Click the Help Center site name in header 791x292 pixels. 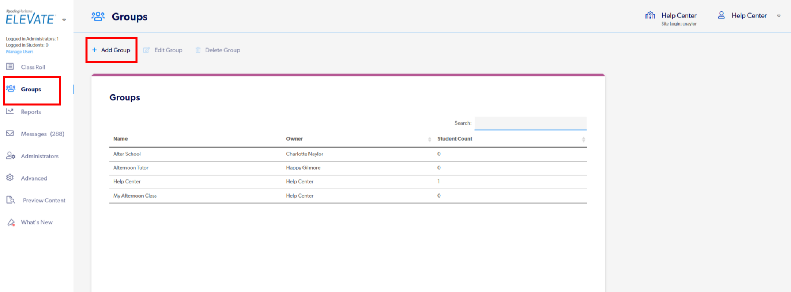pos(679,15)
